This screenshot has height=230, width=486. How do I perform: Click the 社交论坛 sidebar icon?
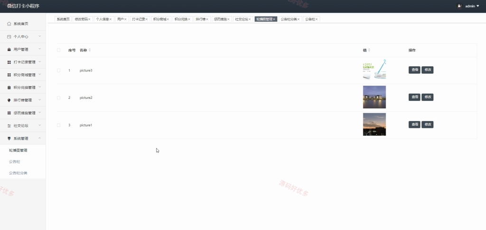[x=9, y=125]
